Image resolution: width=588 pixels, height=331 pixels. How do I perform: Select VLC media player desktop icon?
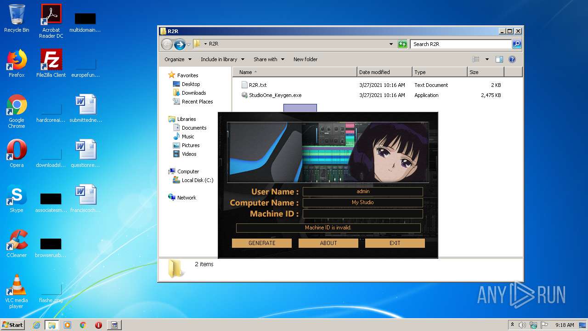point(17,291)
